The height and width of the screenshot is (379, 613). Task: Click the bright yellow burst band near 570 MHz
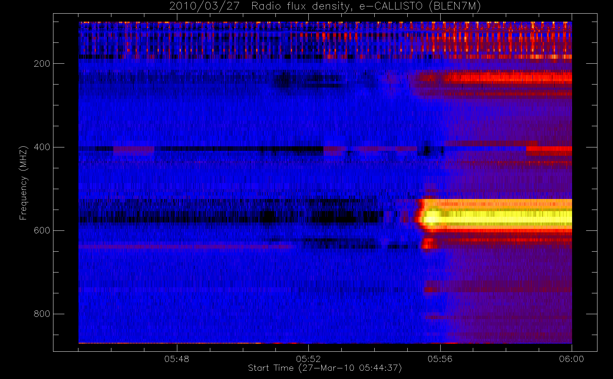pos(497,218)
